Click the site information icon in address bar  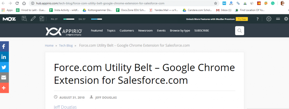pos(33,3)
